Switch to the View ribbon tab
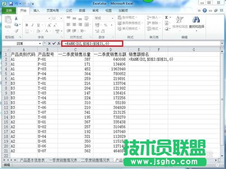 click(x=108, y=10)
